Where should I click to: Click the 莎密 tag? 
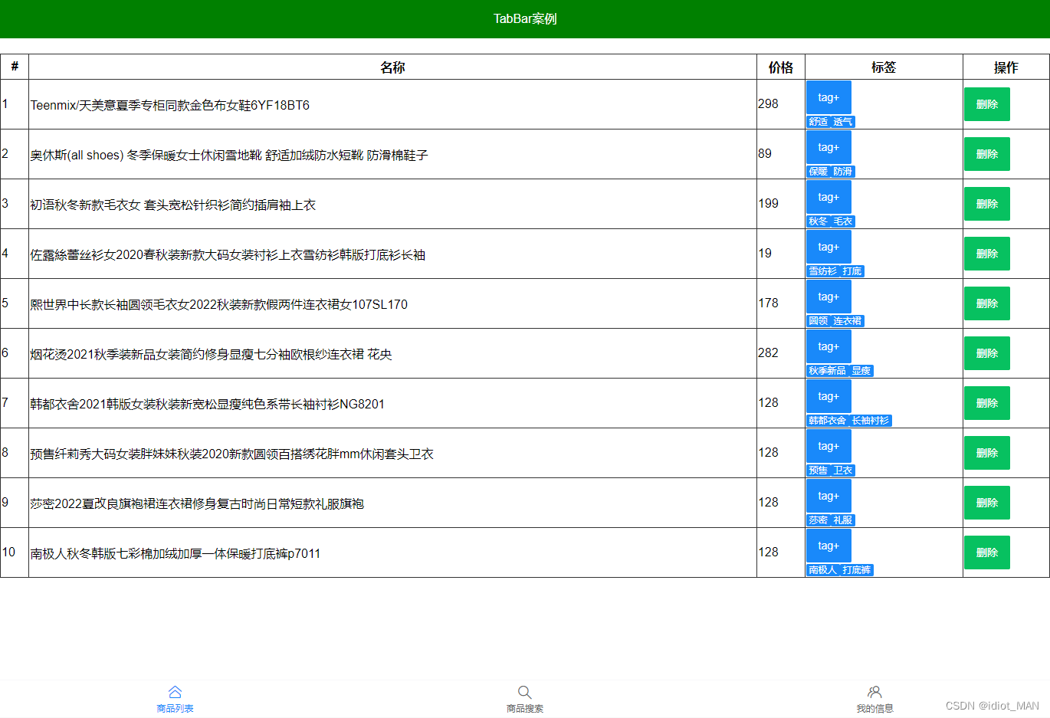click(819, 520)
